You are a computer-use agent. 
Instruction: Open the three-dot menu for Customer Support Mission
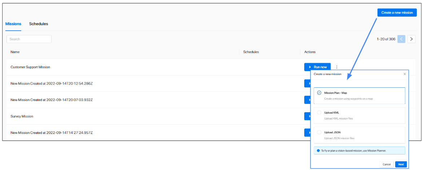pyautogui.click(x=337, y=67)
